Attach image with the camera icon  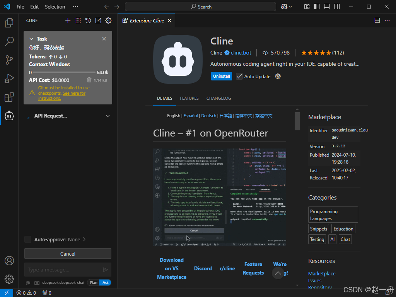[x=37, y=283]
